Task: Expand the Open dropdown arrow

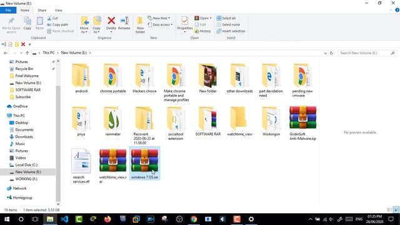Action: [x=211, y=18]
